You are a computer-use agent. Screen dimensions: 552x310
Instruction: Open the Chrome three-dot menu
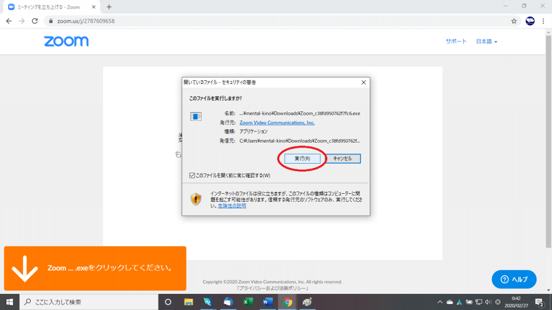click(543, 21)
